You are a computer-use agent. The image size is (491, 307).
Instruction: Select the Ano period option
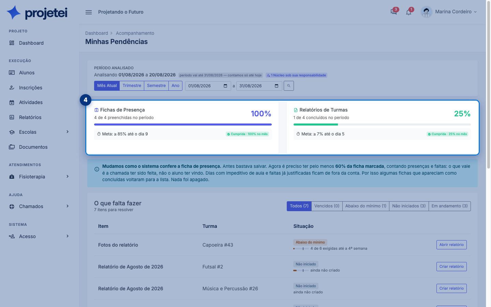coord(176,86)
